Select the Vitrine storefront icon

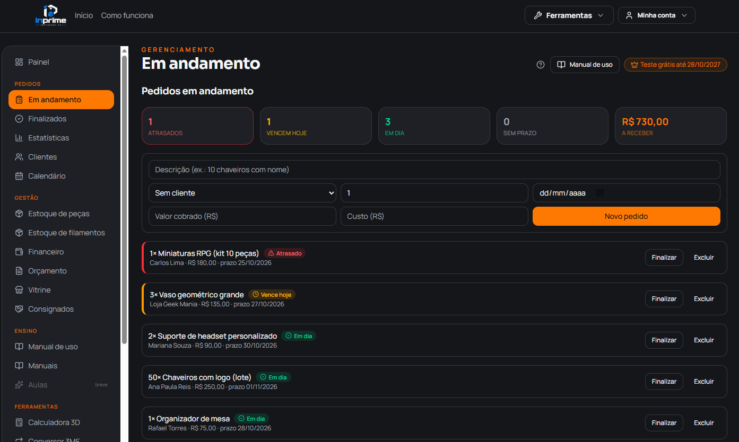pos(19,290)
